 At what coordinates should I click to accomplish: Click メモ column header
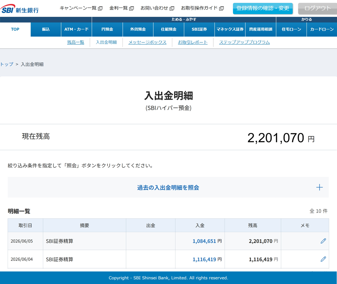[305, 225]
